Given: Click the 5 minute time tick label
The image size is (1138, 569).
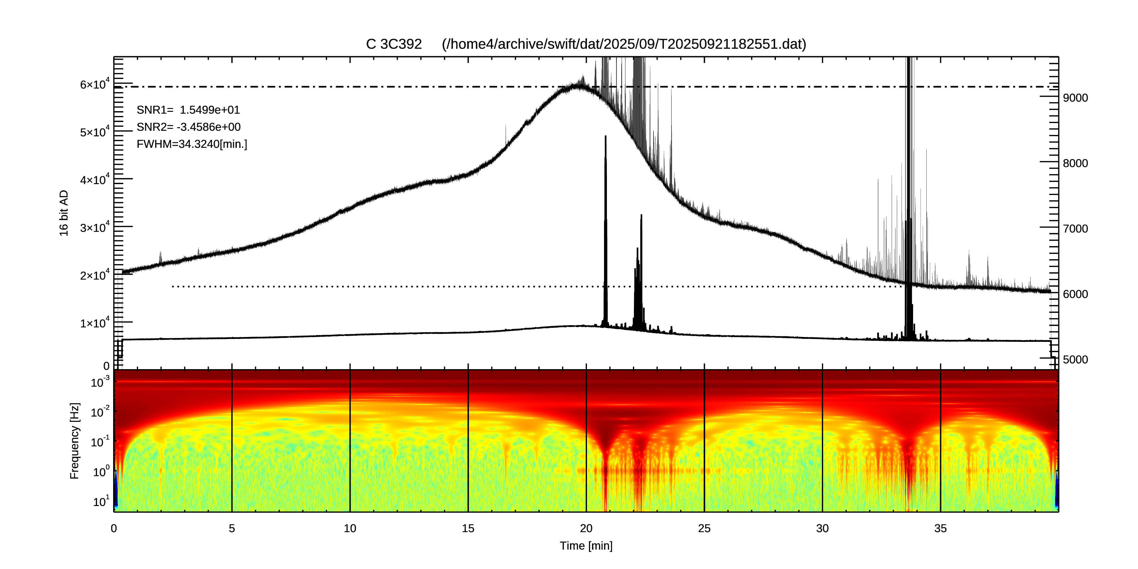Looking at the screenshot, I should [x=231, y=528].
